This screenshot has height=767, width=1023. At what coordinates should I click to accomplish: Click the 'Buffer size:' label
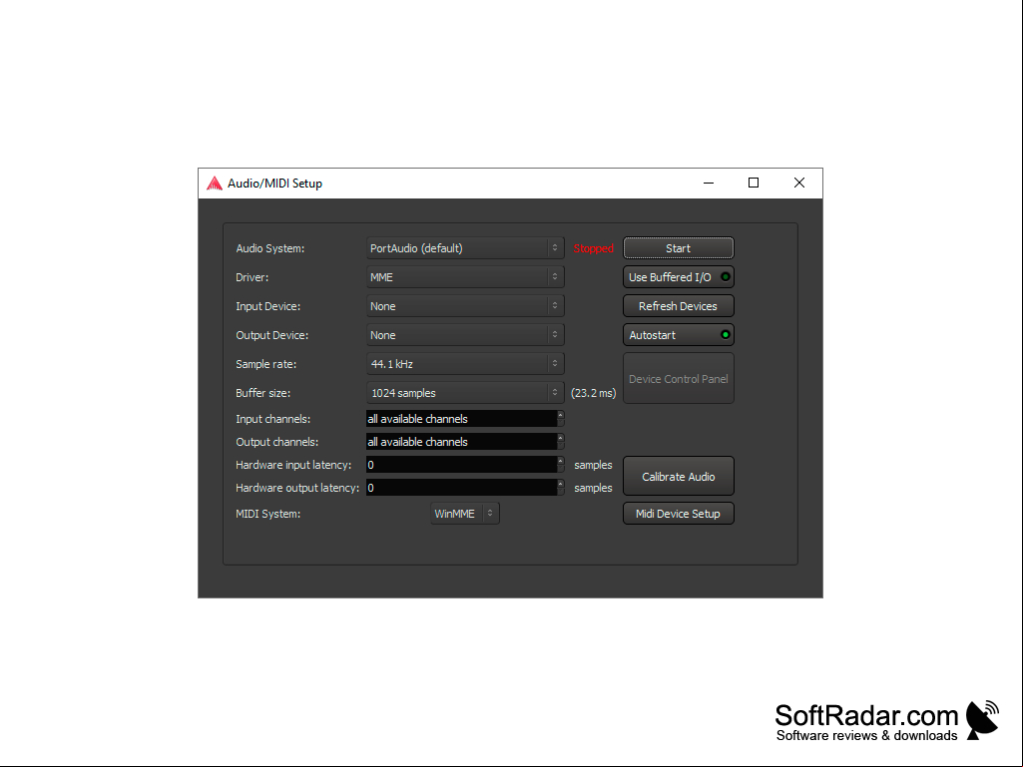[x=262, y=393]
